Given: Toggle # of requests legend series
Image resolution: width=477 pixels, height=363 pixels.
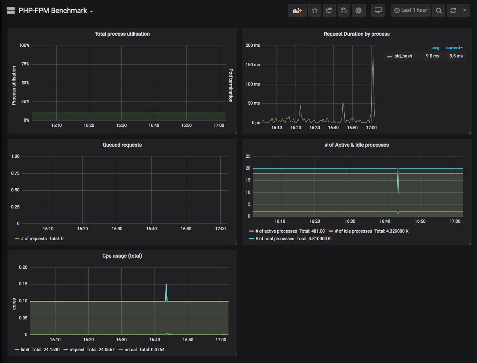Looking at the screenshot, I should click(34, 239).
